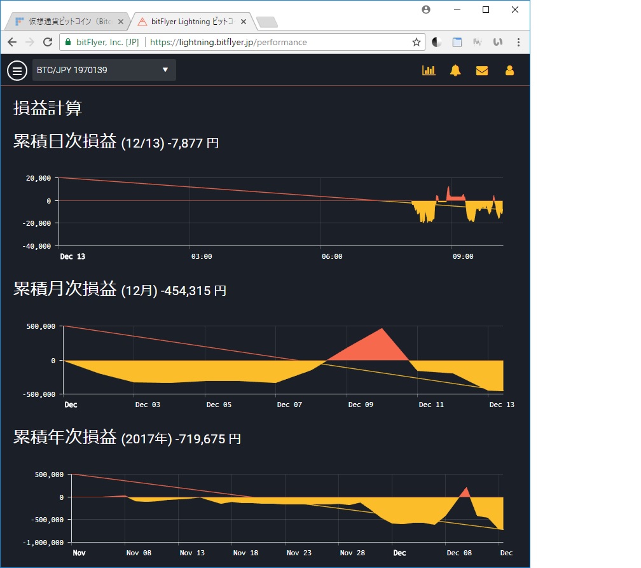Bookmark page with the star icon

[416, 42]
